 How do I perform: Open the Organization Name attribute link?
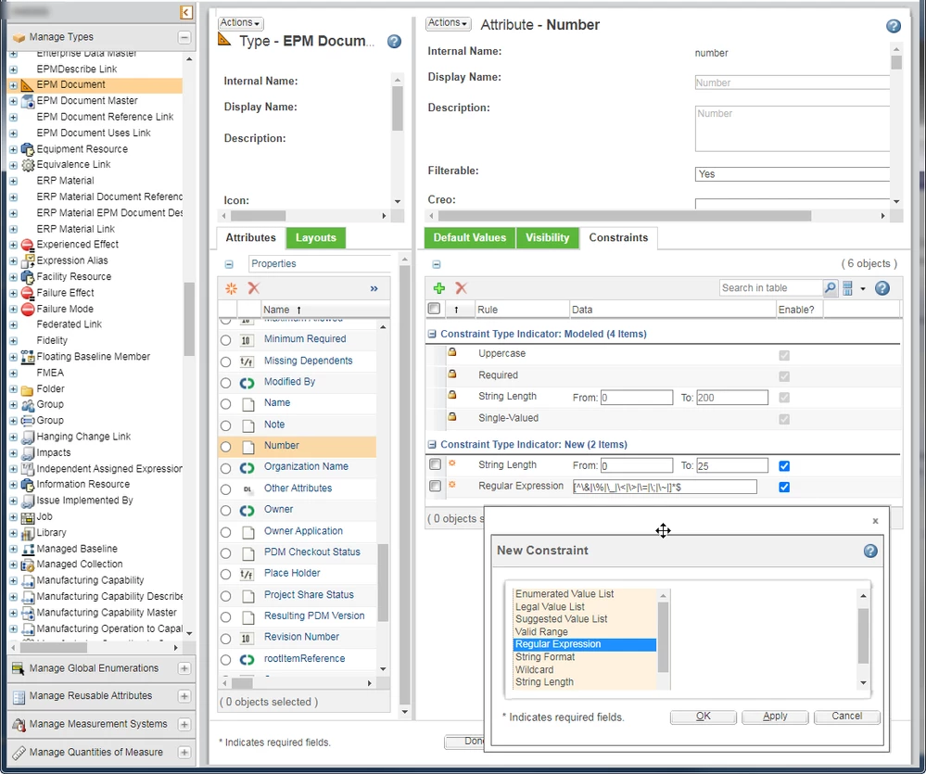coord(306,467)
